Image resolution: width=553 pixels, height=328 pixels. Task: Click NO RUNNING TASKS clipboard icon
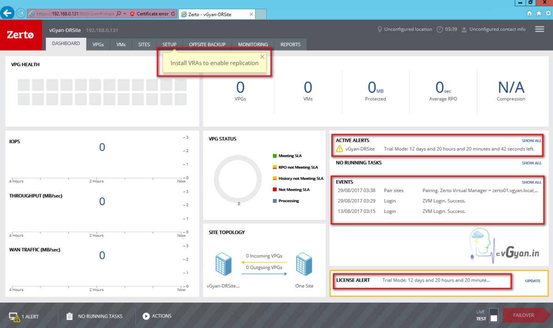(x=70, y=316)
